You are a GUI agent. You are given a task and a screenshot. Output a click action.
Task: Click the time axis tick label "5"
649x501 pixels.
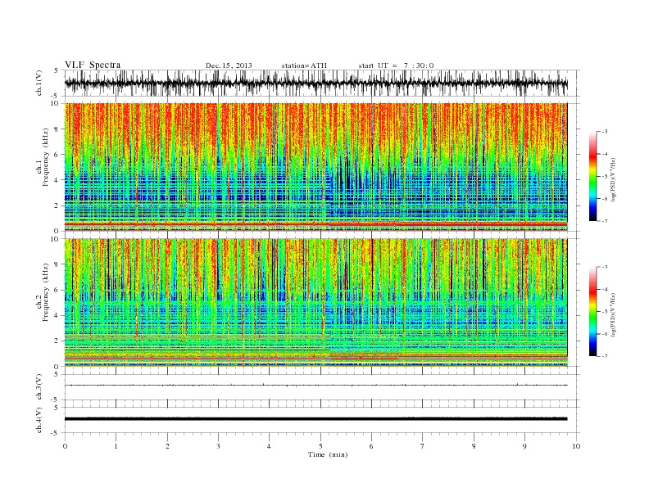pyautogui.click(x=320, y=446)
